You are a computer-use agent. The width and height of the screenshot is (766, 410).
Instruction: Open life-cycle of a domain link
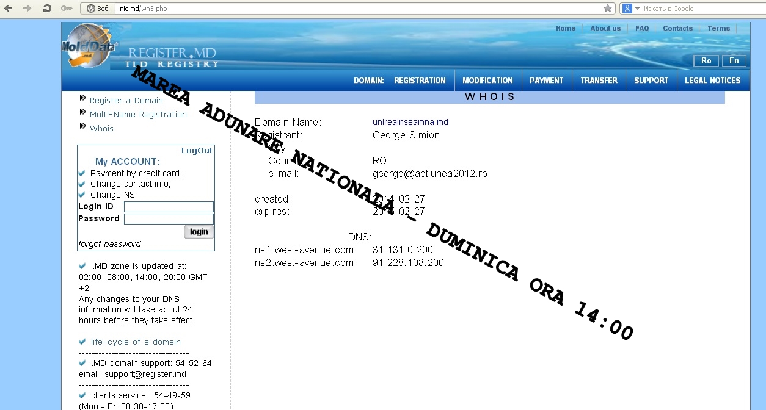136,342
